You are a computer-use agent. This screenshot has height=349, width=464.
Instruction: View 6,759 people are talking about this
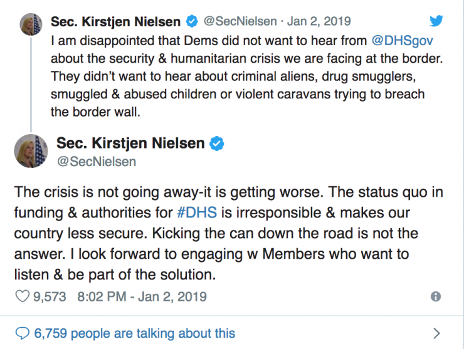(135, 333)
